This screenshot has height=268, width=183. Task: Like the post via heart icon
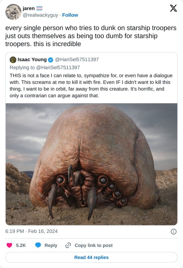pos(9,245)
